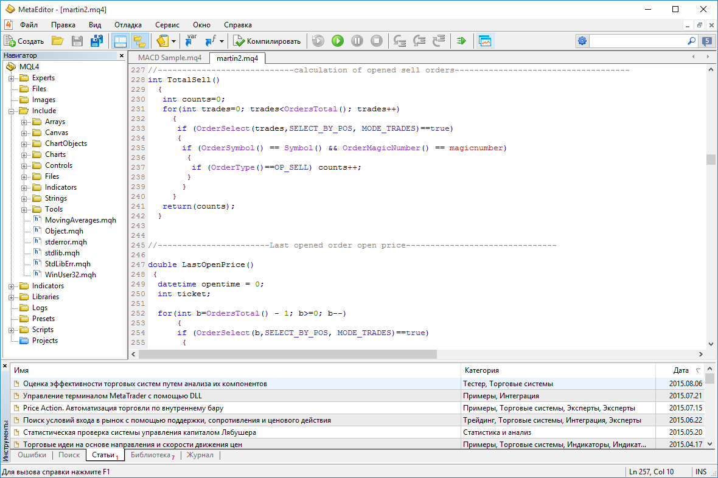Click the Создать button
The height and width of the screenshot is (478, 718).
pos(24,41)
